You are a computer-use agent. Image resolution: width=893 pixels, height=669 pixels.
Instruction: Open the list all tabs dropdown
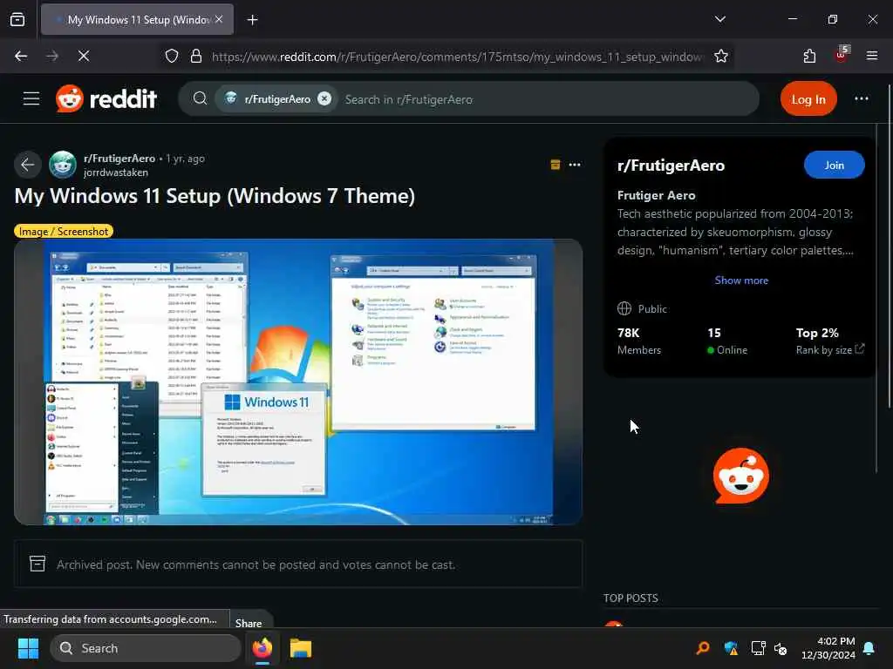719,19
